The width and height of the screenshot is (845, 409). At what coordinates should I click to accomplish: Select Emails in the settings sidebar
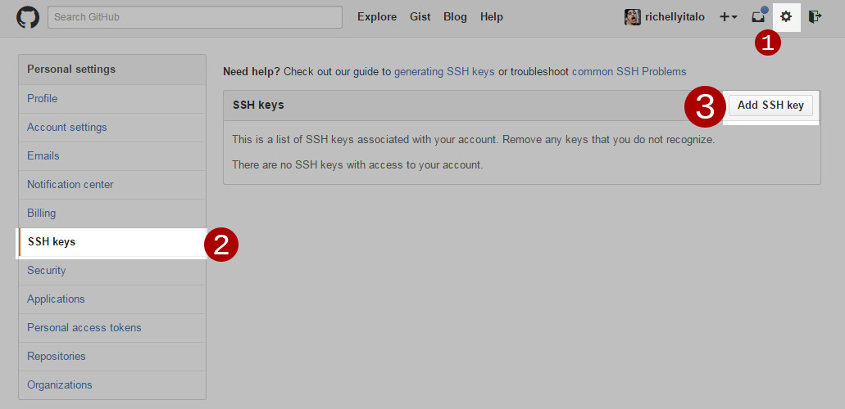click(112, 156)
